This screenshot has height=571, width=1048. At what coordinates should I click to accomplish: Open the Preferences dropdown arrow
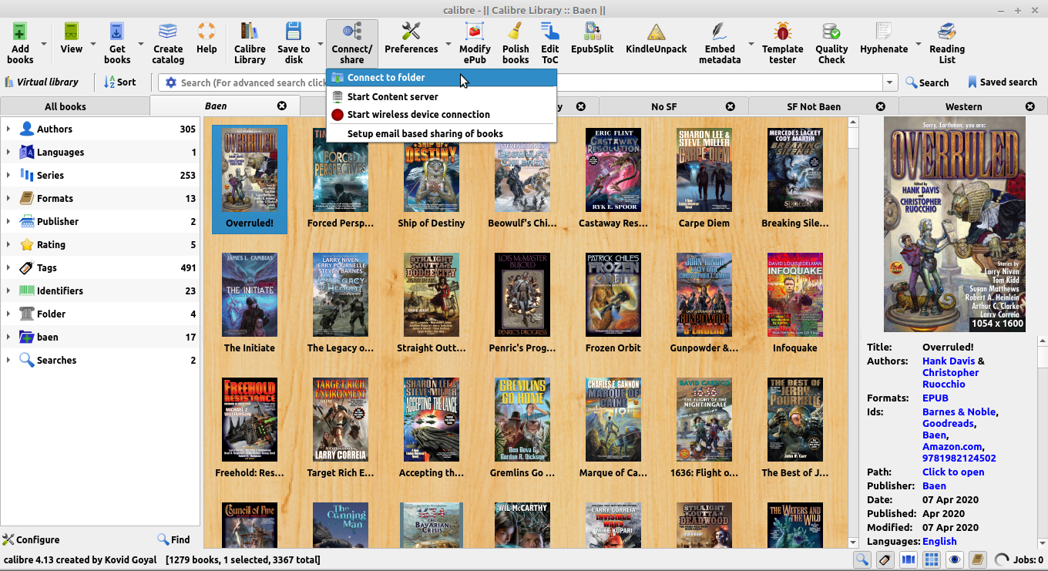click(x=448, y=43)
